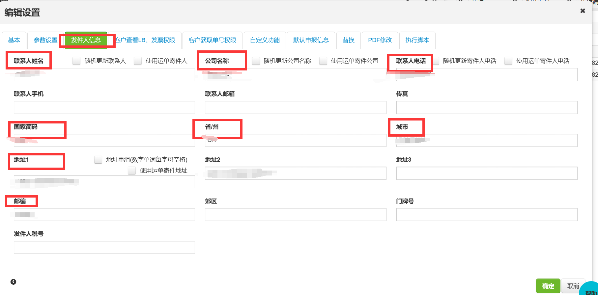Screen dimensions: 598x295
Task: Open 客户查看LB、发票权限 tab
Action: click(x=145, y=40)
